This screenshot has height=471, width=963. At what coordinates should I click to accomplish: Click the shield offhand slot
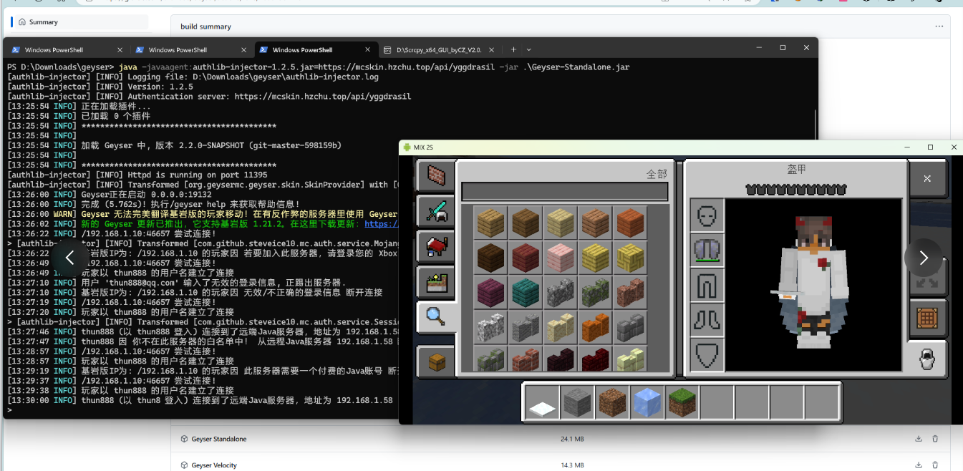707,354
